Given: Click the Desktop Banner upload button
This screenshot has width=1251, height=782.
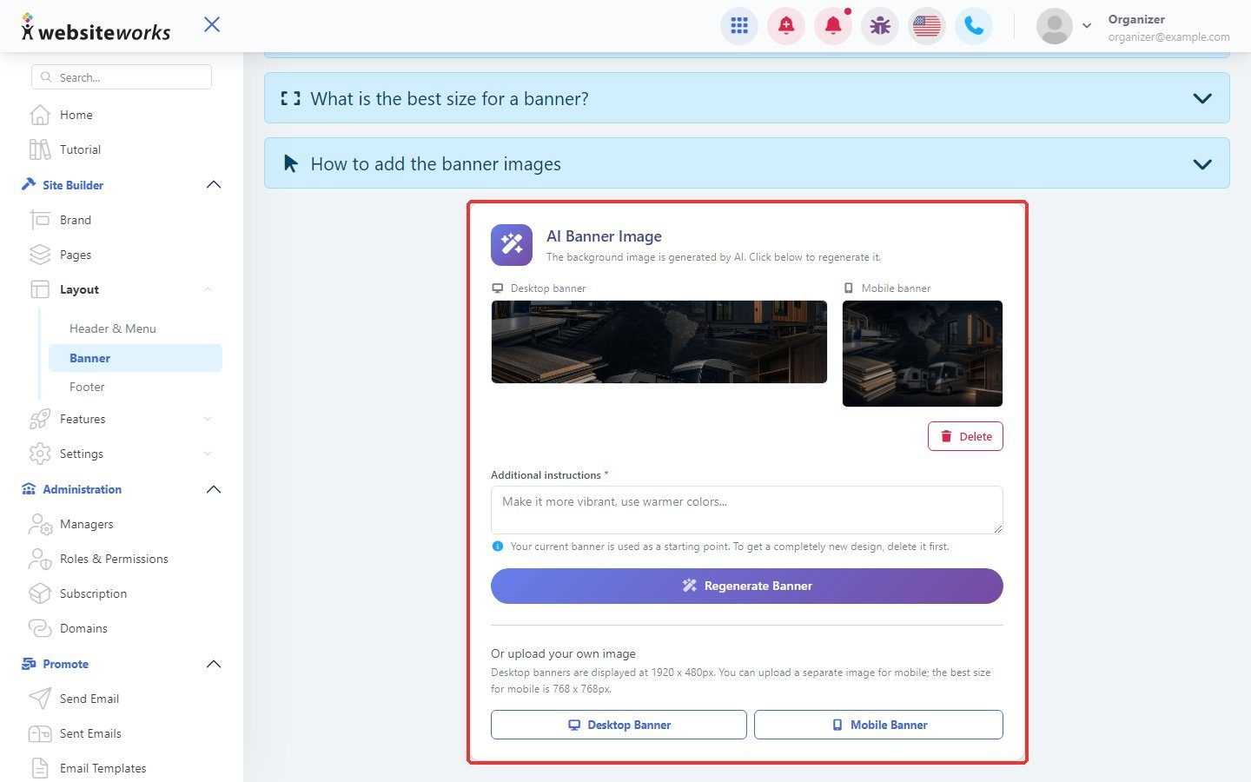Looking at the screenshot, I should coord(619,725).
